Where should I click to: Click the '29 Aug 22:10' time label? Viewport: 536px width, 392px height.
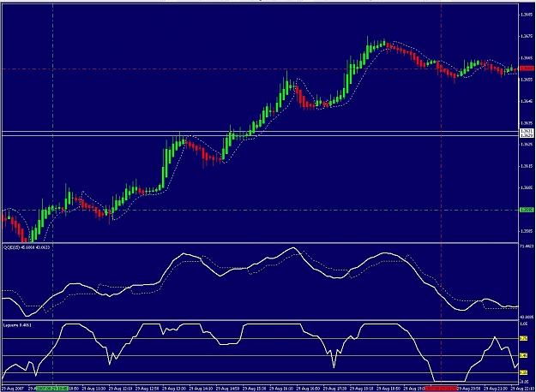(x=522, y=389)
